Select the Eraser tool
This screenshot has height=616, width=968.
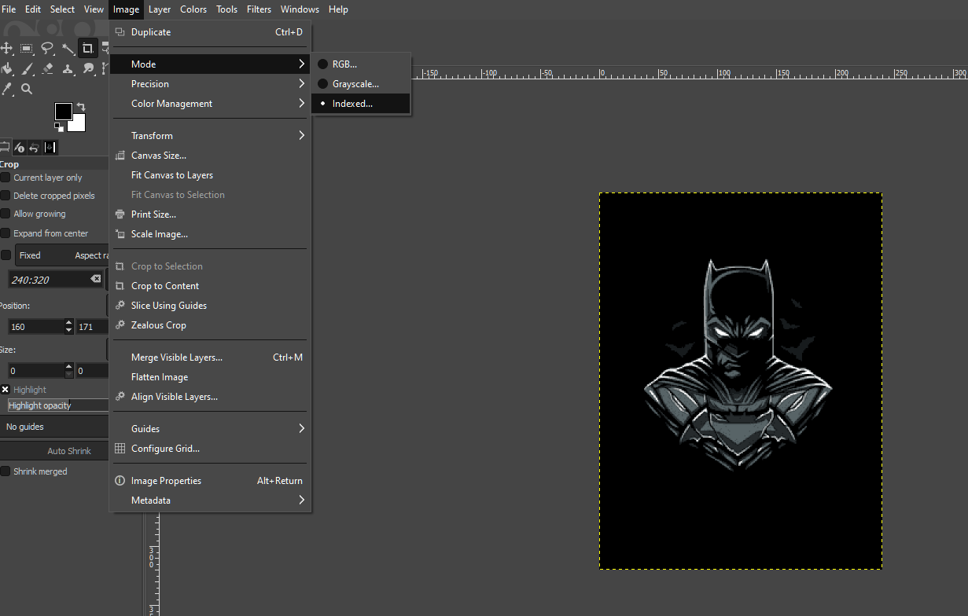(x=46, y=70)
